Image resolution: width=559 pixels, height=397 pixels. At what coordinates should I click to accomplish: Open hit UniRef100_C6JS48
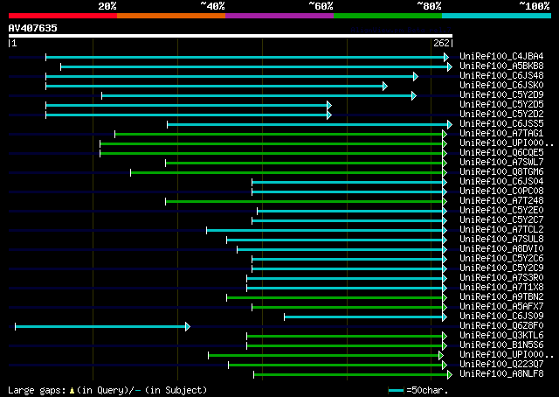tap(501, 76)
